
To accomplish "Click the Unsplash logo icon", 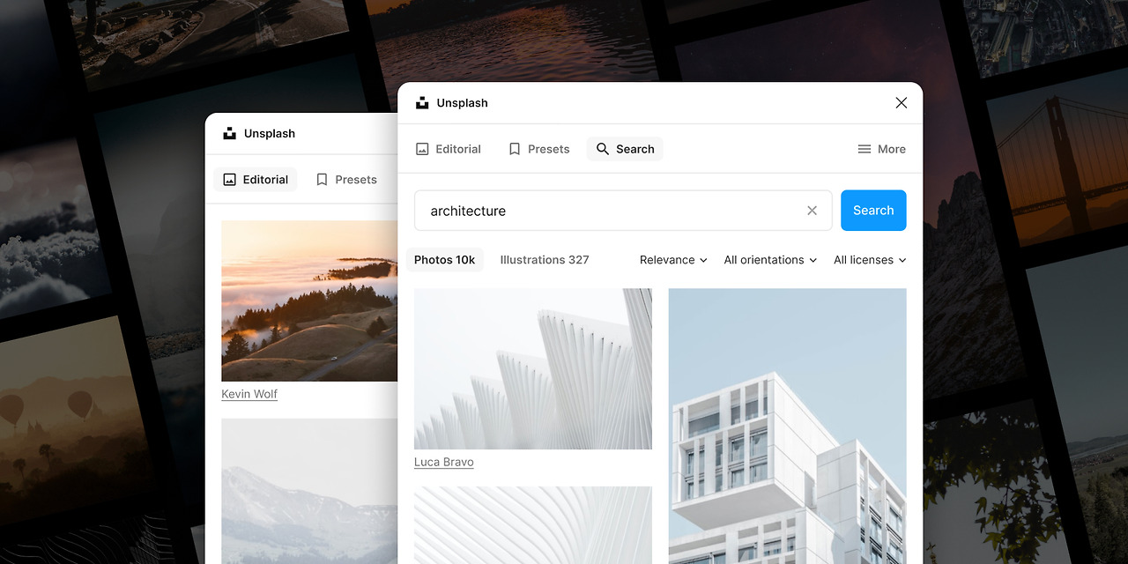I will pyautogui.click(x=422, y=102).
